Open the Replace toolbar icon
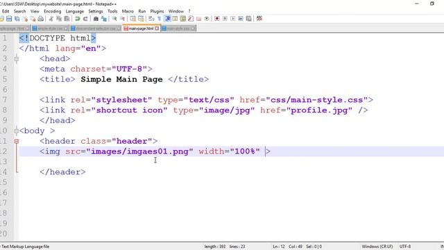 click(104, 19)
